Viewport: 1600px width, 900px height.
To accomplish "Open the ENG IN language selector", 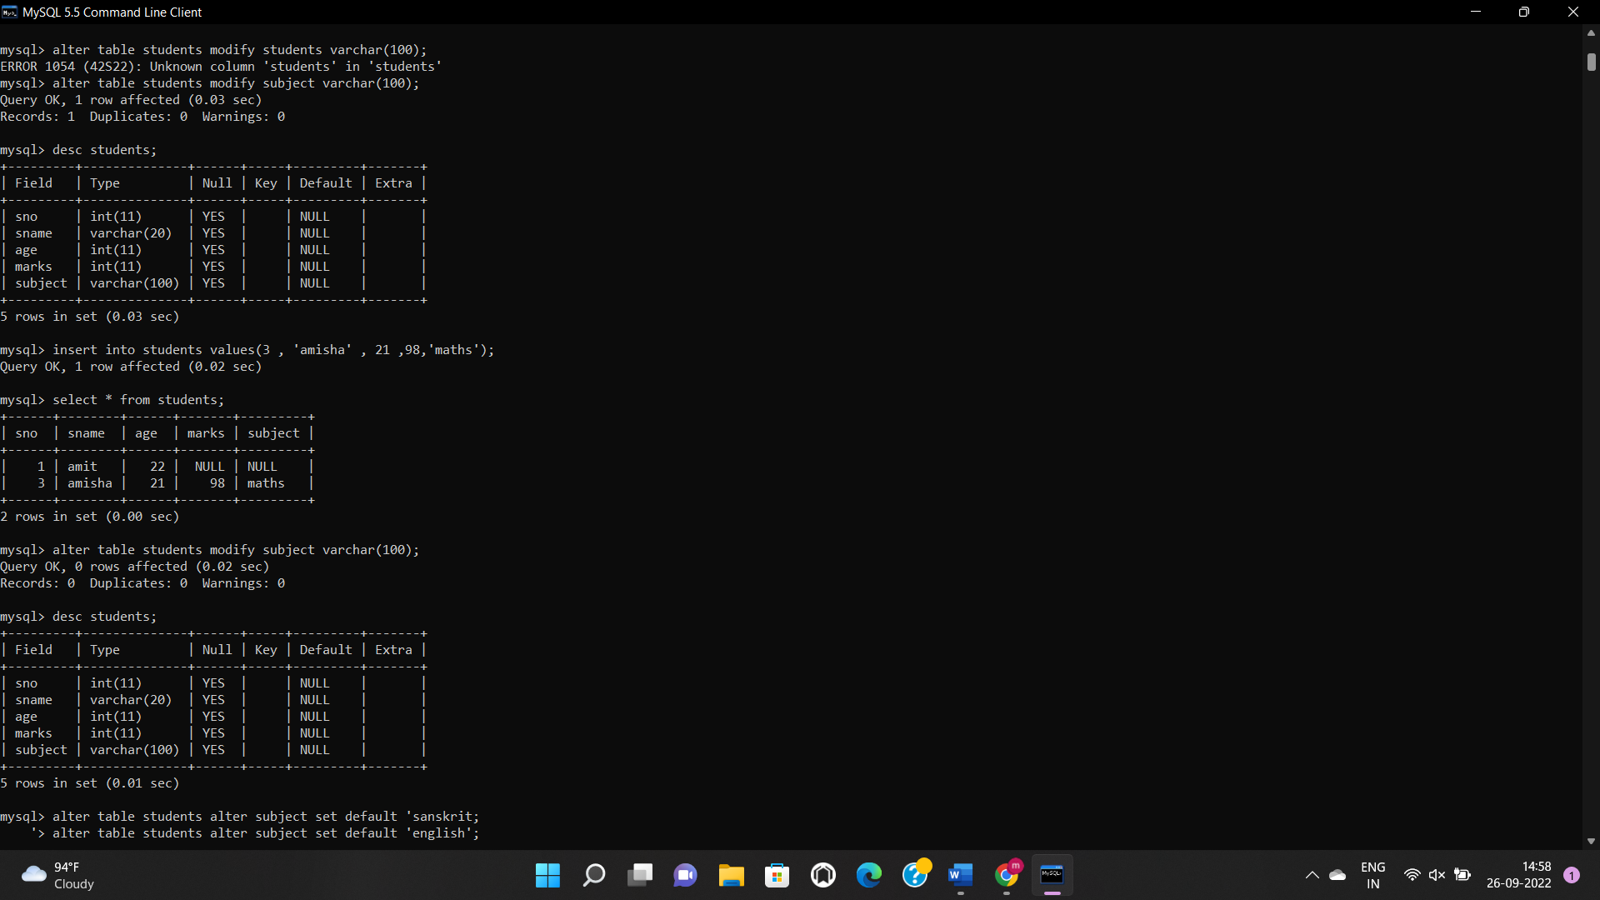I will click(x=1373, y=875).
